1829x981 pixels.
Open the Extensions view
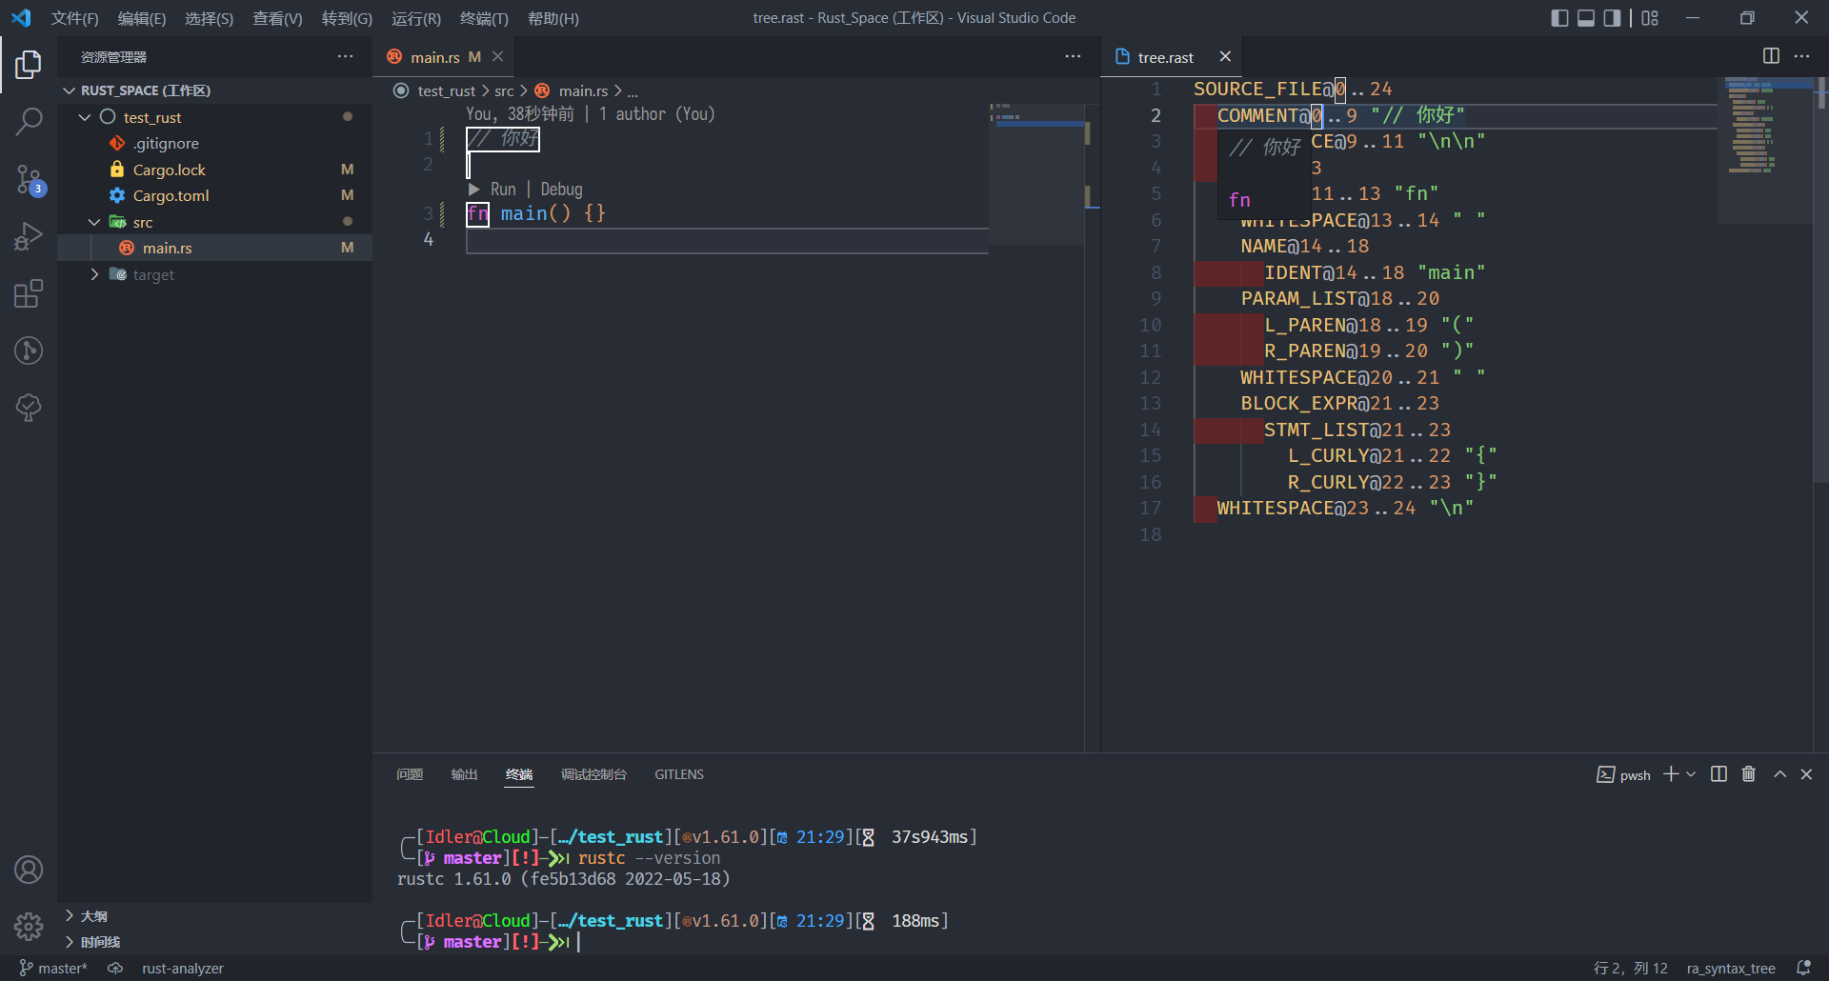[x=29, y=293]
